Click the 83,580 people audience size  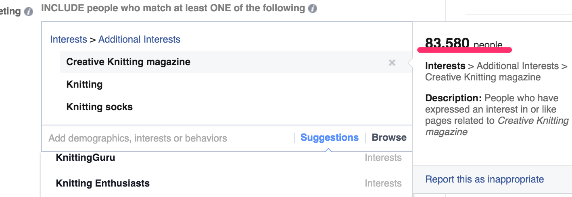click(x=463, y=43)
